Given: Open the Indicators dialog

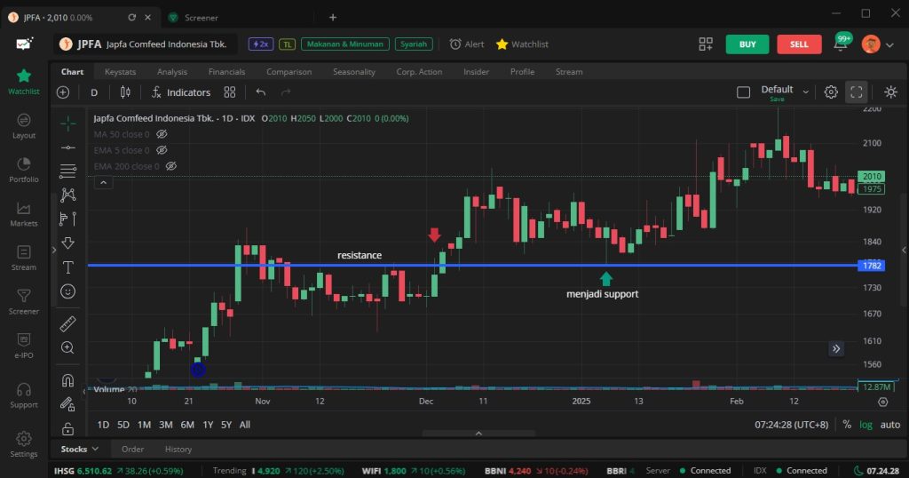Looking at the screenshot, I should pyautogui.click(x=181, y=92).
